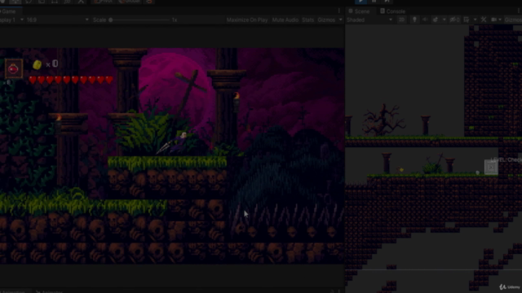Toggle the Stats overlay
The height and width of the screenshot is (293, 522).
tap(308, 20)
